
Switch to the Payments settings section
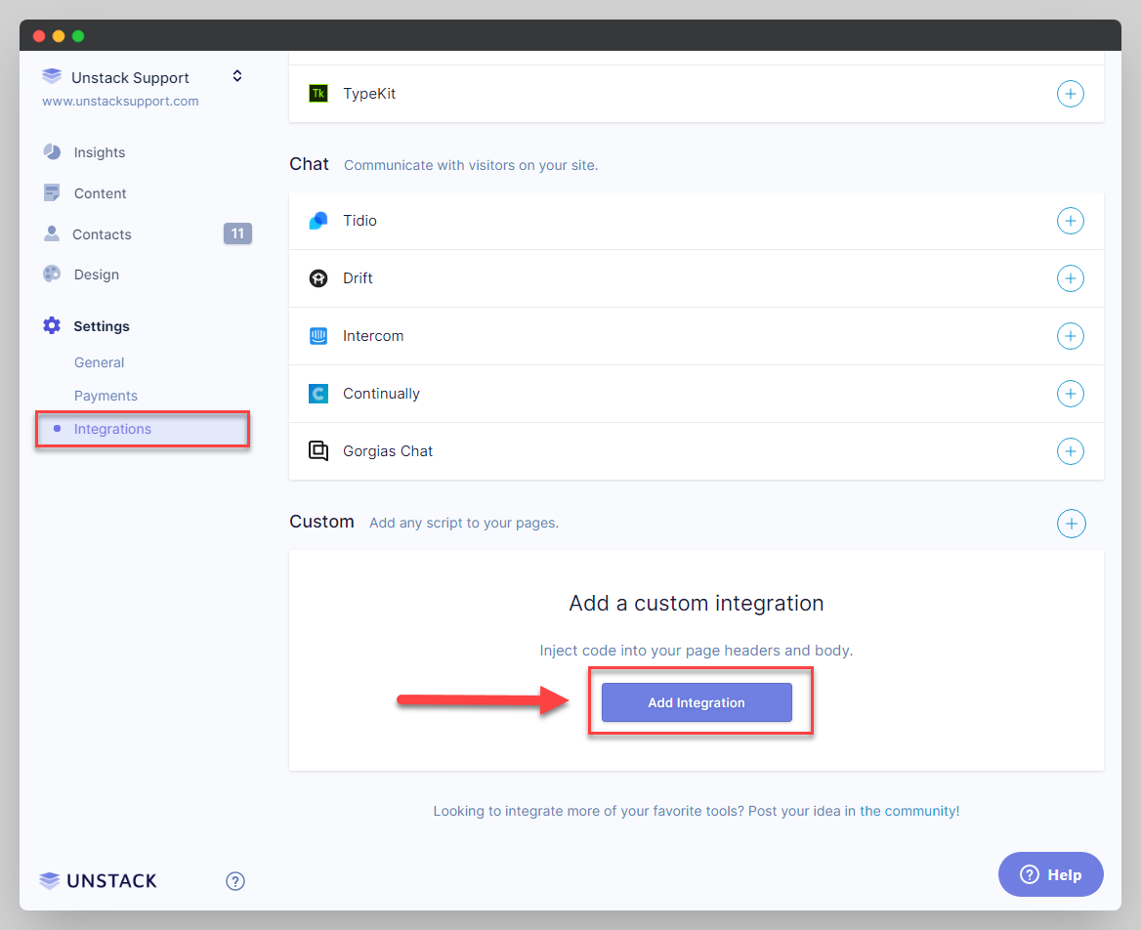point(106,395)
